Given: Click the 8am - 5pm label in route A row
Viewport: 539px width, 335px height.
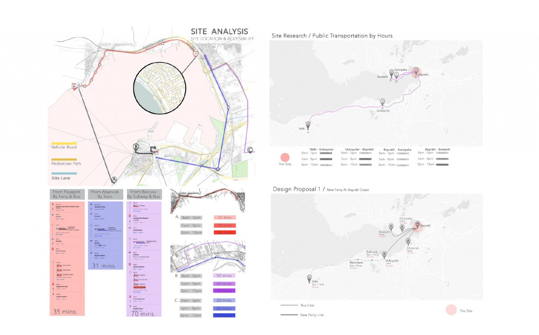Looking at the screenshot, I should point(191,217).
